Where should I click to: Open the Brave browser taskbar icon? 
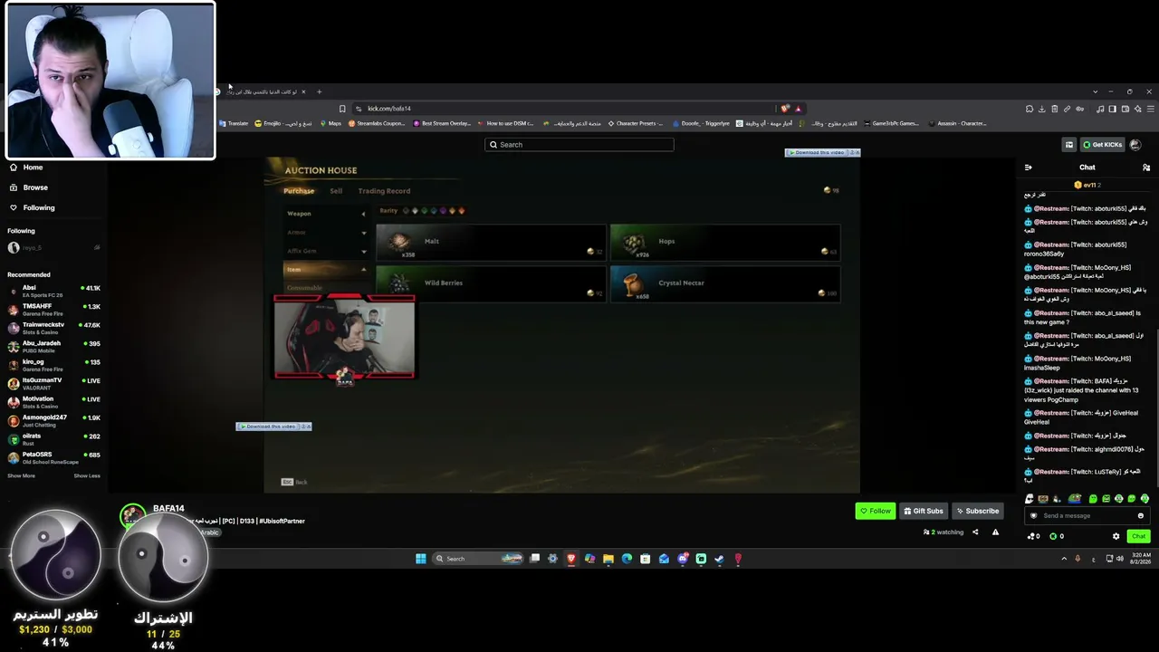[x=571, y=559]
